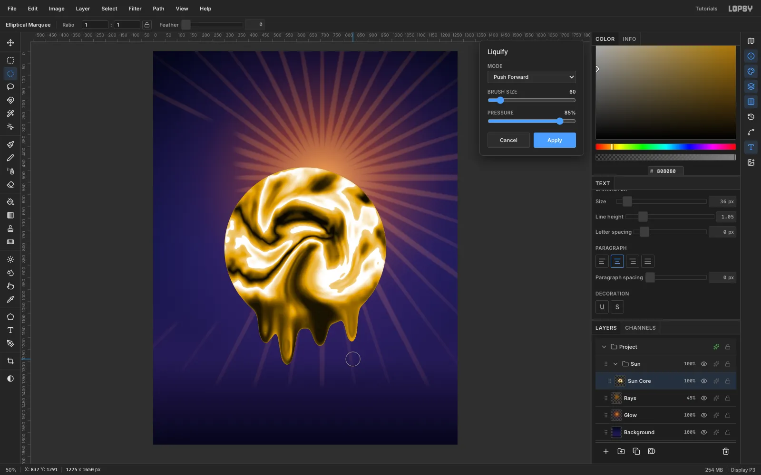Screen dimensions: 761x475
Task: Select the Magnetic Lasso tool
Action: point(10,100)
